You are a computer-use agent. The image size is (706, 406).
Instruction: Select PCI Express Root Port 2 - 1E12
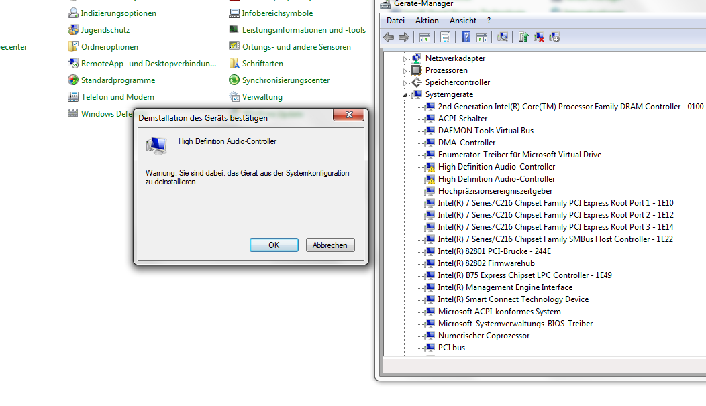click(x=556, y=215)
